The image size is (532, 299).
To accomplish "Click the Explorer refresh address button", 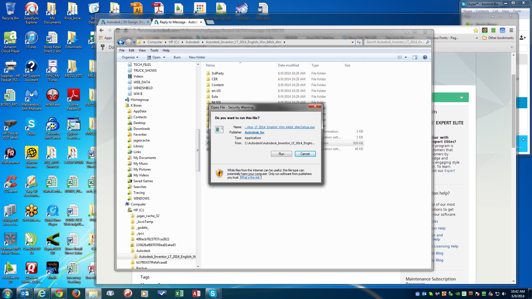I will tap(359, 42).
